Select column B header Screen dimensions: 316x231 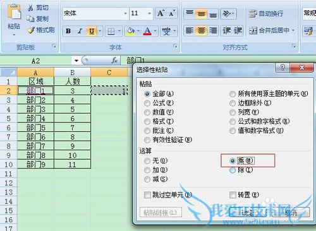tap(73, 73)
